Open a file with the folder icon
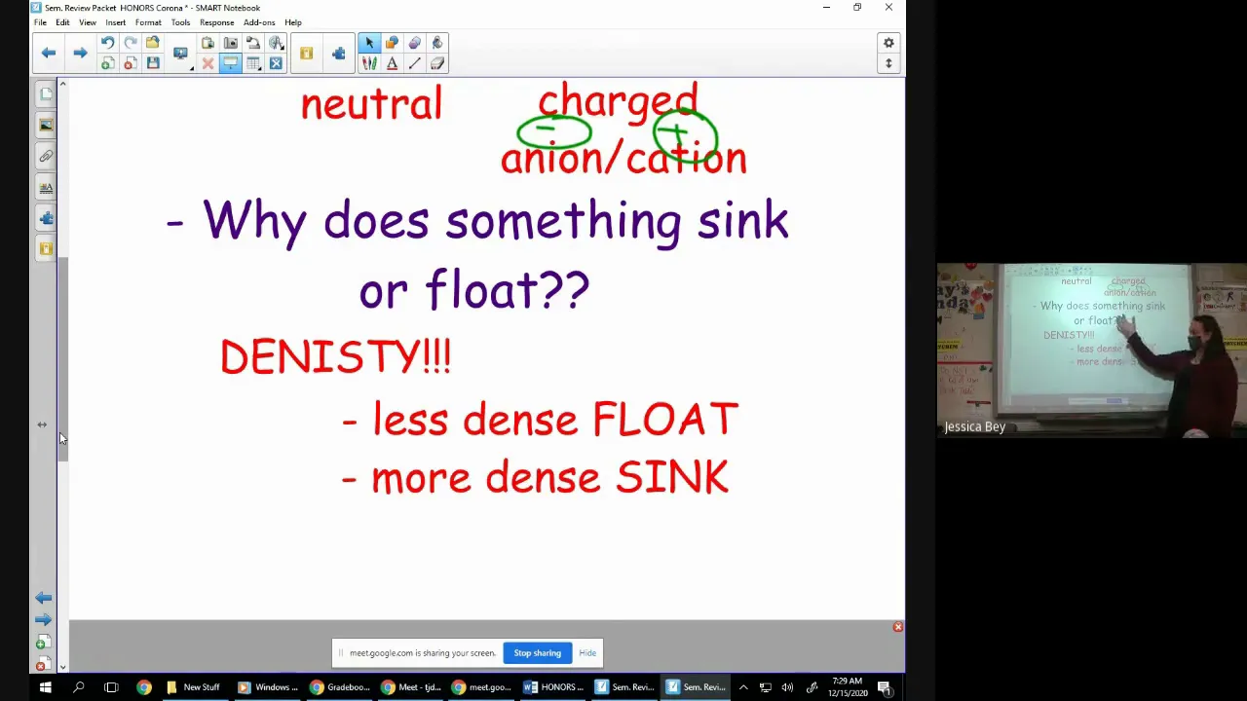This screenshot has height=701, width=1247. (x=153, y=43)
